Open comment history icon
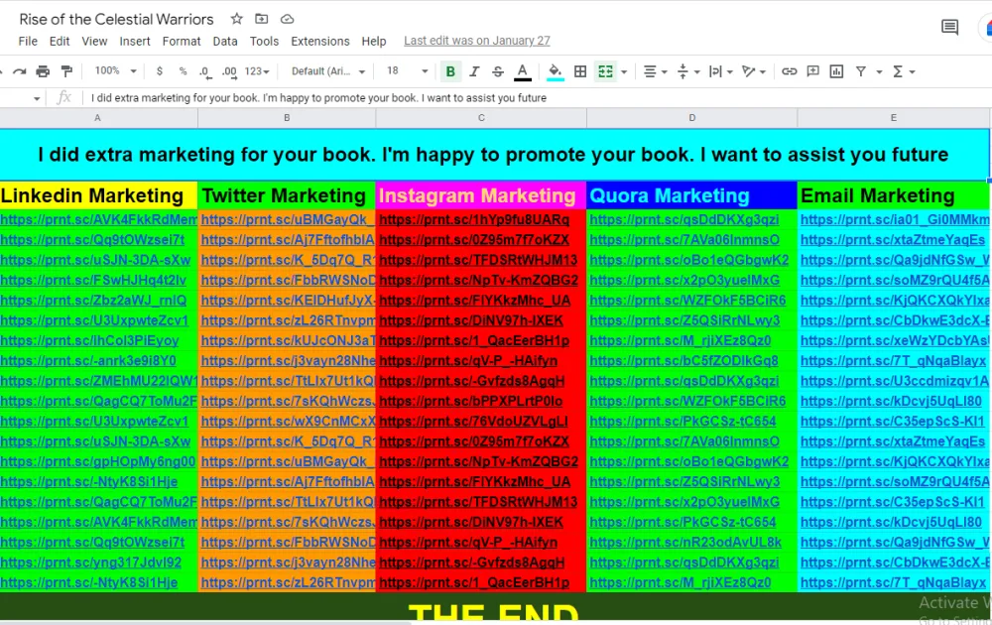The width and height of the screenshot is (992, 625). point(949,28)
